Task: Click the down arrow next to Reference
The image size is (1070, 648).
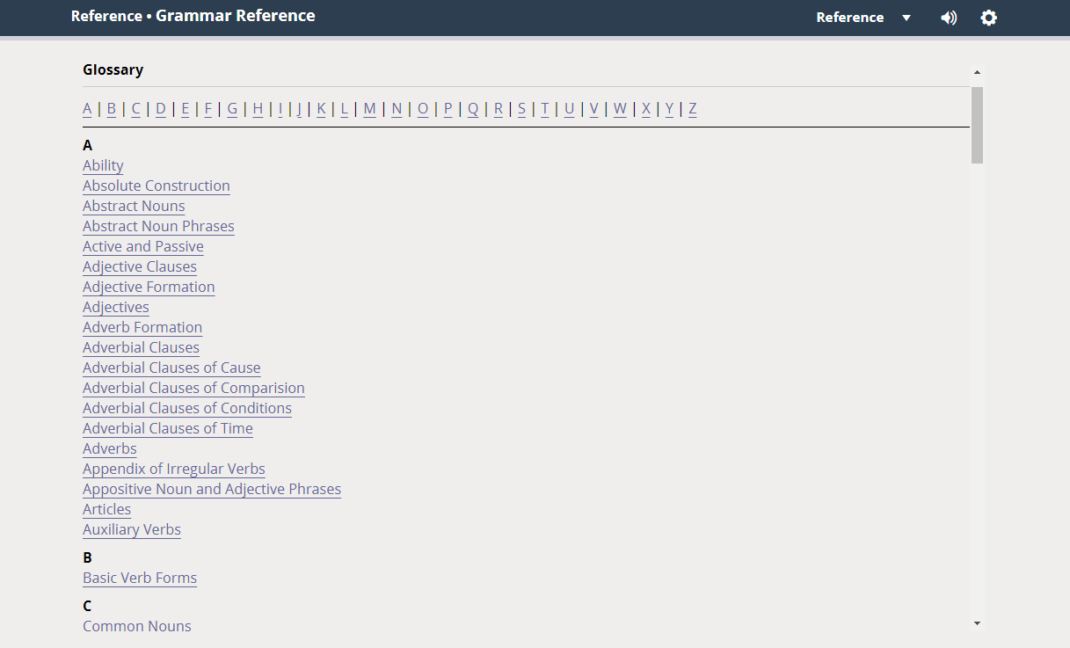Action: click(906, 17)
